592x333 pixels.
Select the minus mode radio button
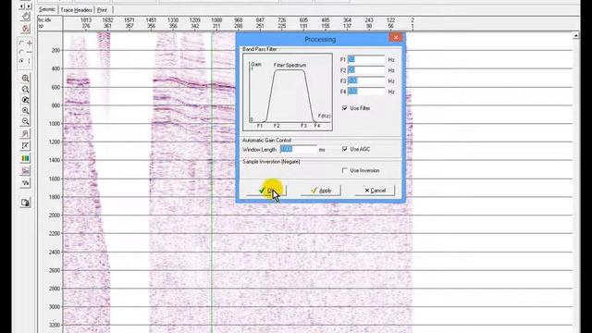[21, 52]
